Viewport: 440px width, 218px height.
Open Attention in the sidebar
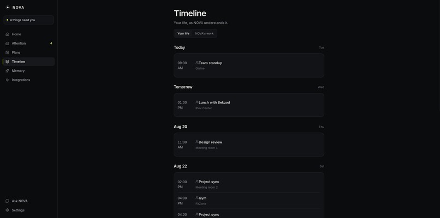(28, 43)
